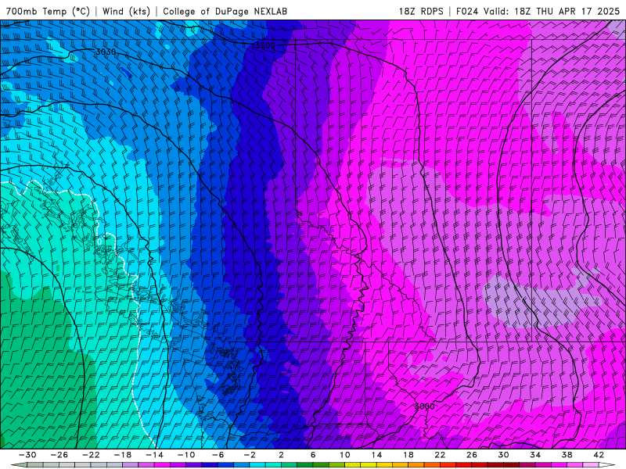
Task: Click the "-6" colorbar tick label
Action: (218, 455)
